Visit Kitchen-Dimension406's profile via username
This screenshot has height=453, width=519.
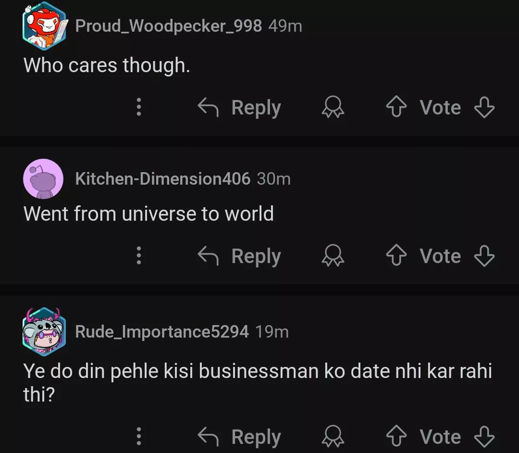tap(162, 179)
